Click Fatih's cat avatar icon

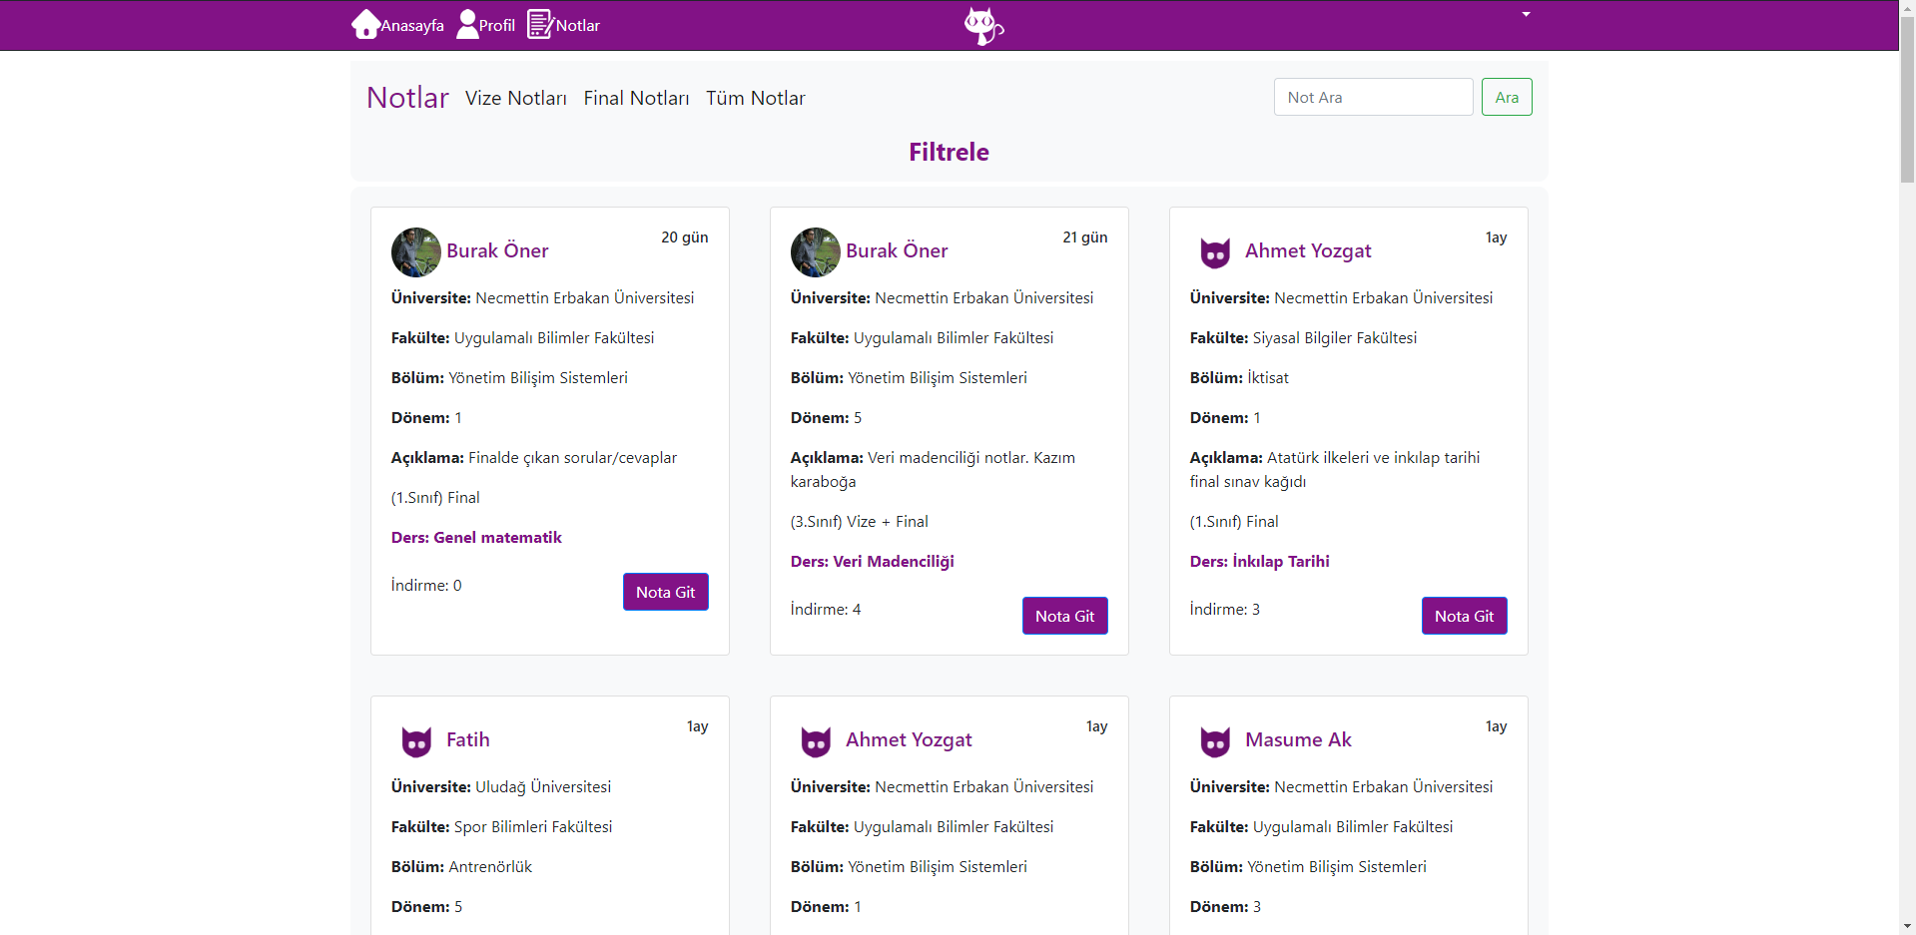(416, 741)
